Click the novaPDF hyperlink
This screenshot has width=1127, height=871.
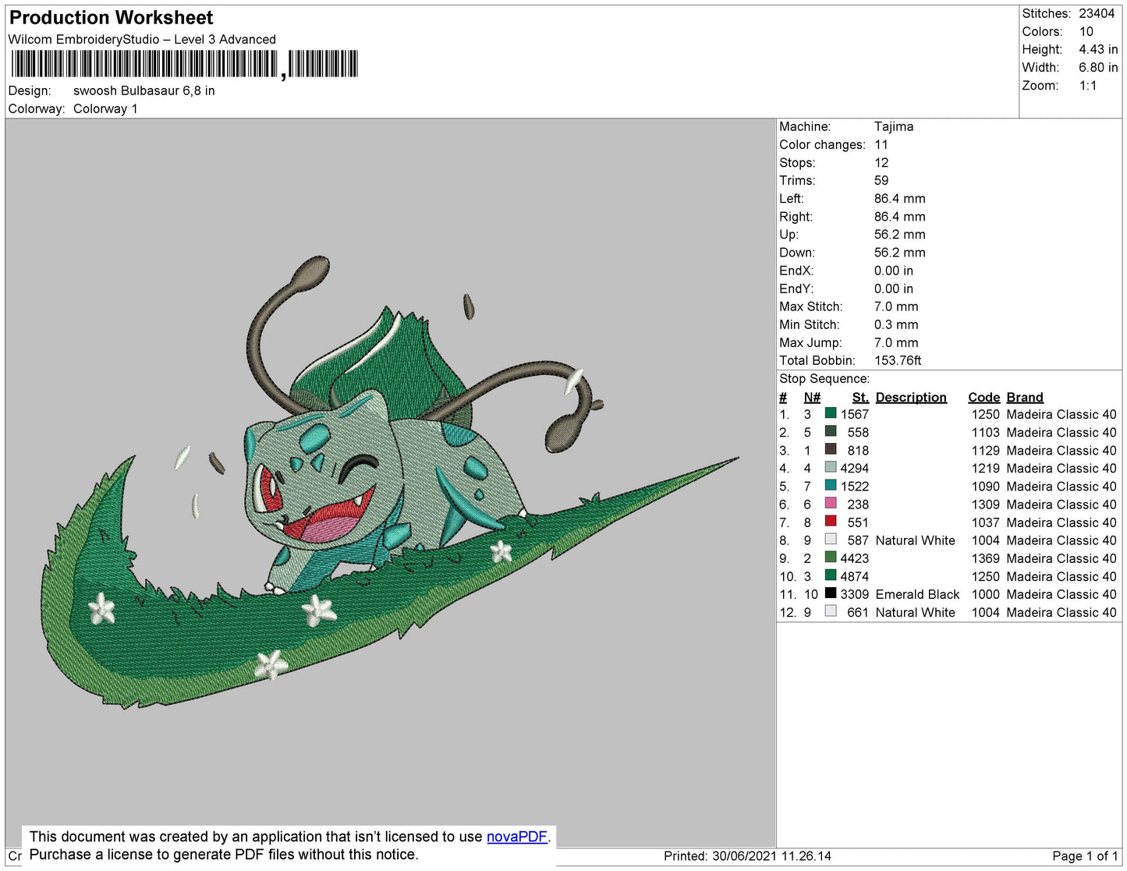516,837
